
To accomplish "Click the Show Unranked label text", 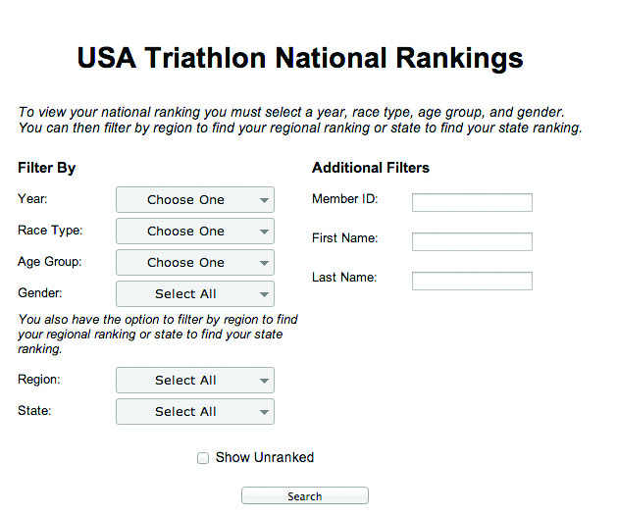I will point(264,457).
